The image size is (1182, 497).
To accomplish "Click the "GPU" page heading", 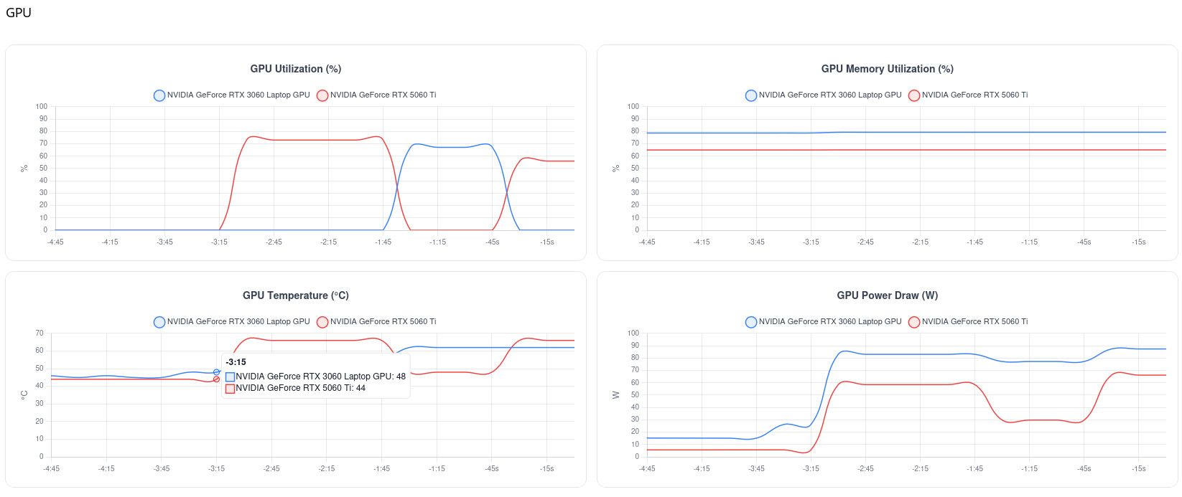I will click(x=19, y=13).
